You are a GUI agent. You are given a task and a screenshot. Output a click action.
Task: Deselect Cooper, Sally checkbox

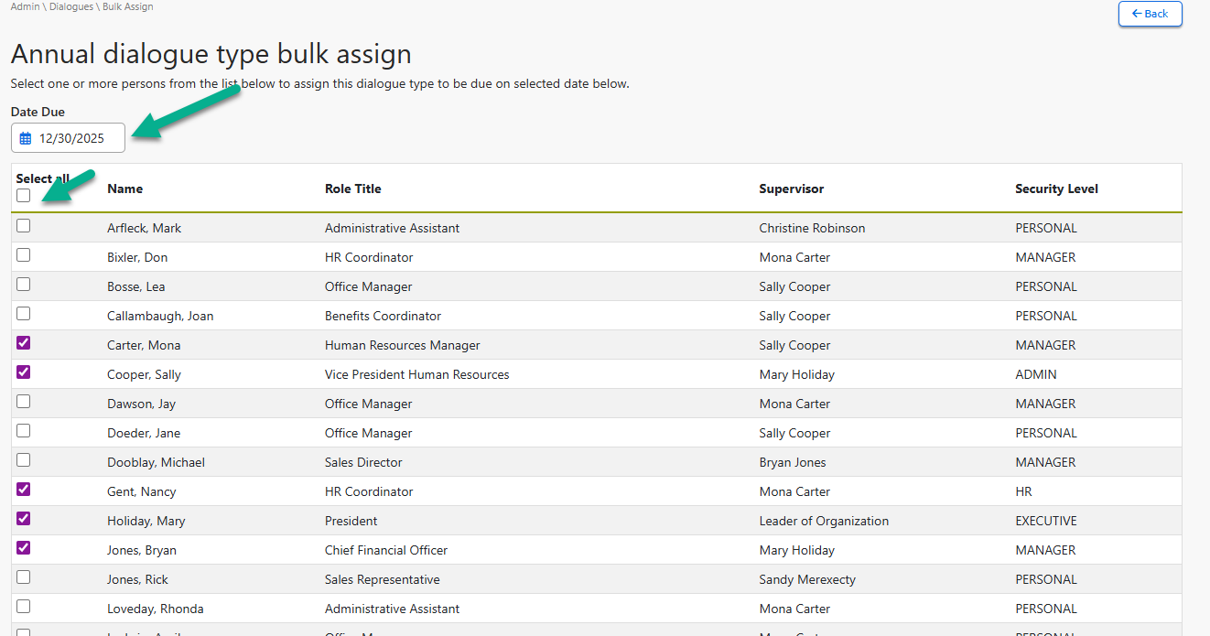click(24, 372)
